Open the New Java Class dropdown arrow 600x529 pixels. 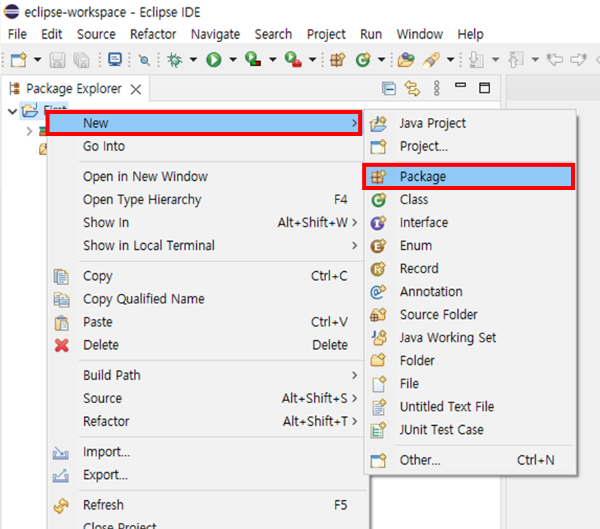(381, 60)
